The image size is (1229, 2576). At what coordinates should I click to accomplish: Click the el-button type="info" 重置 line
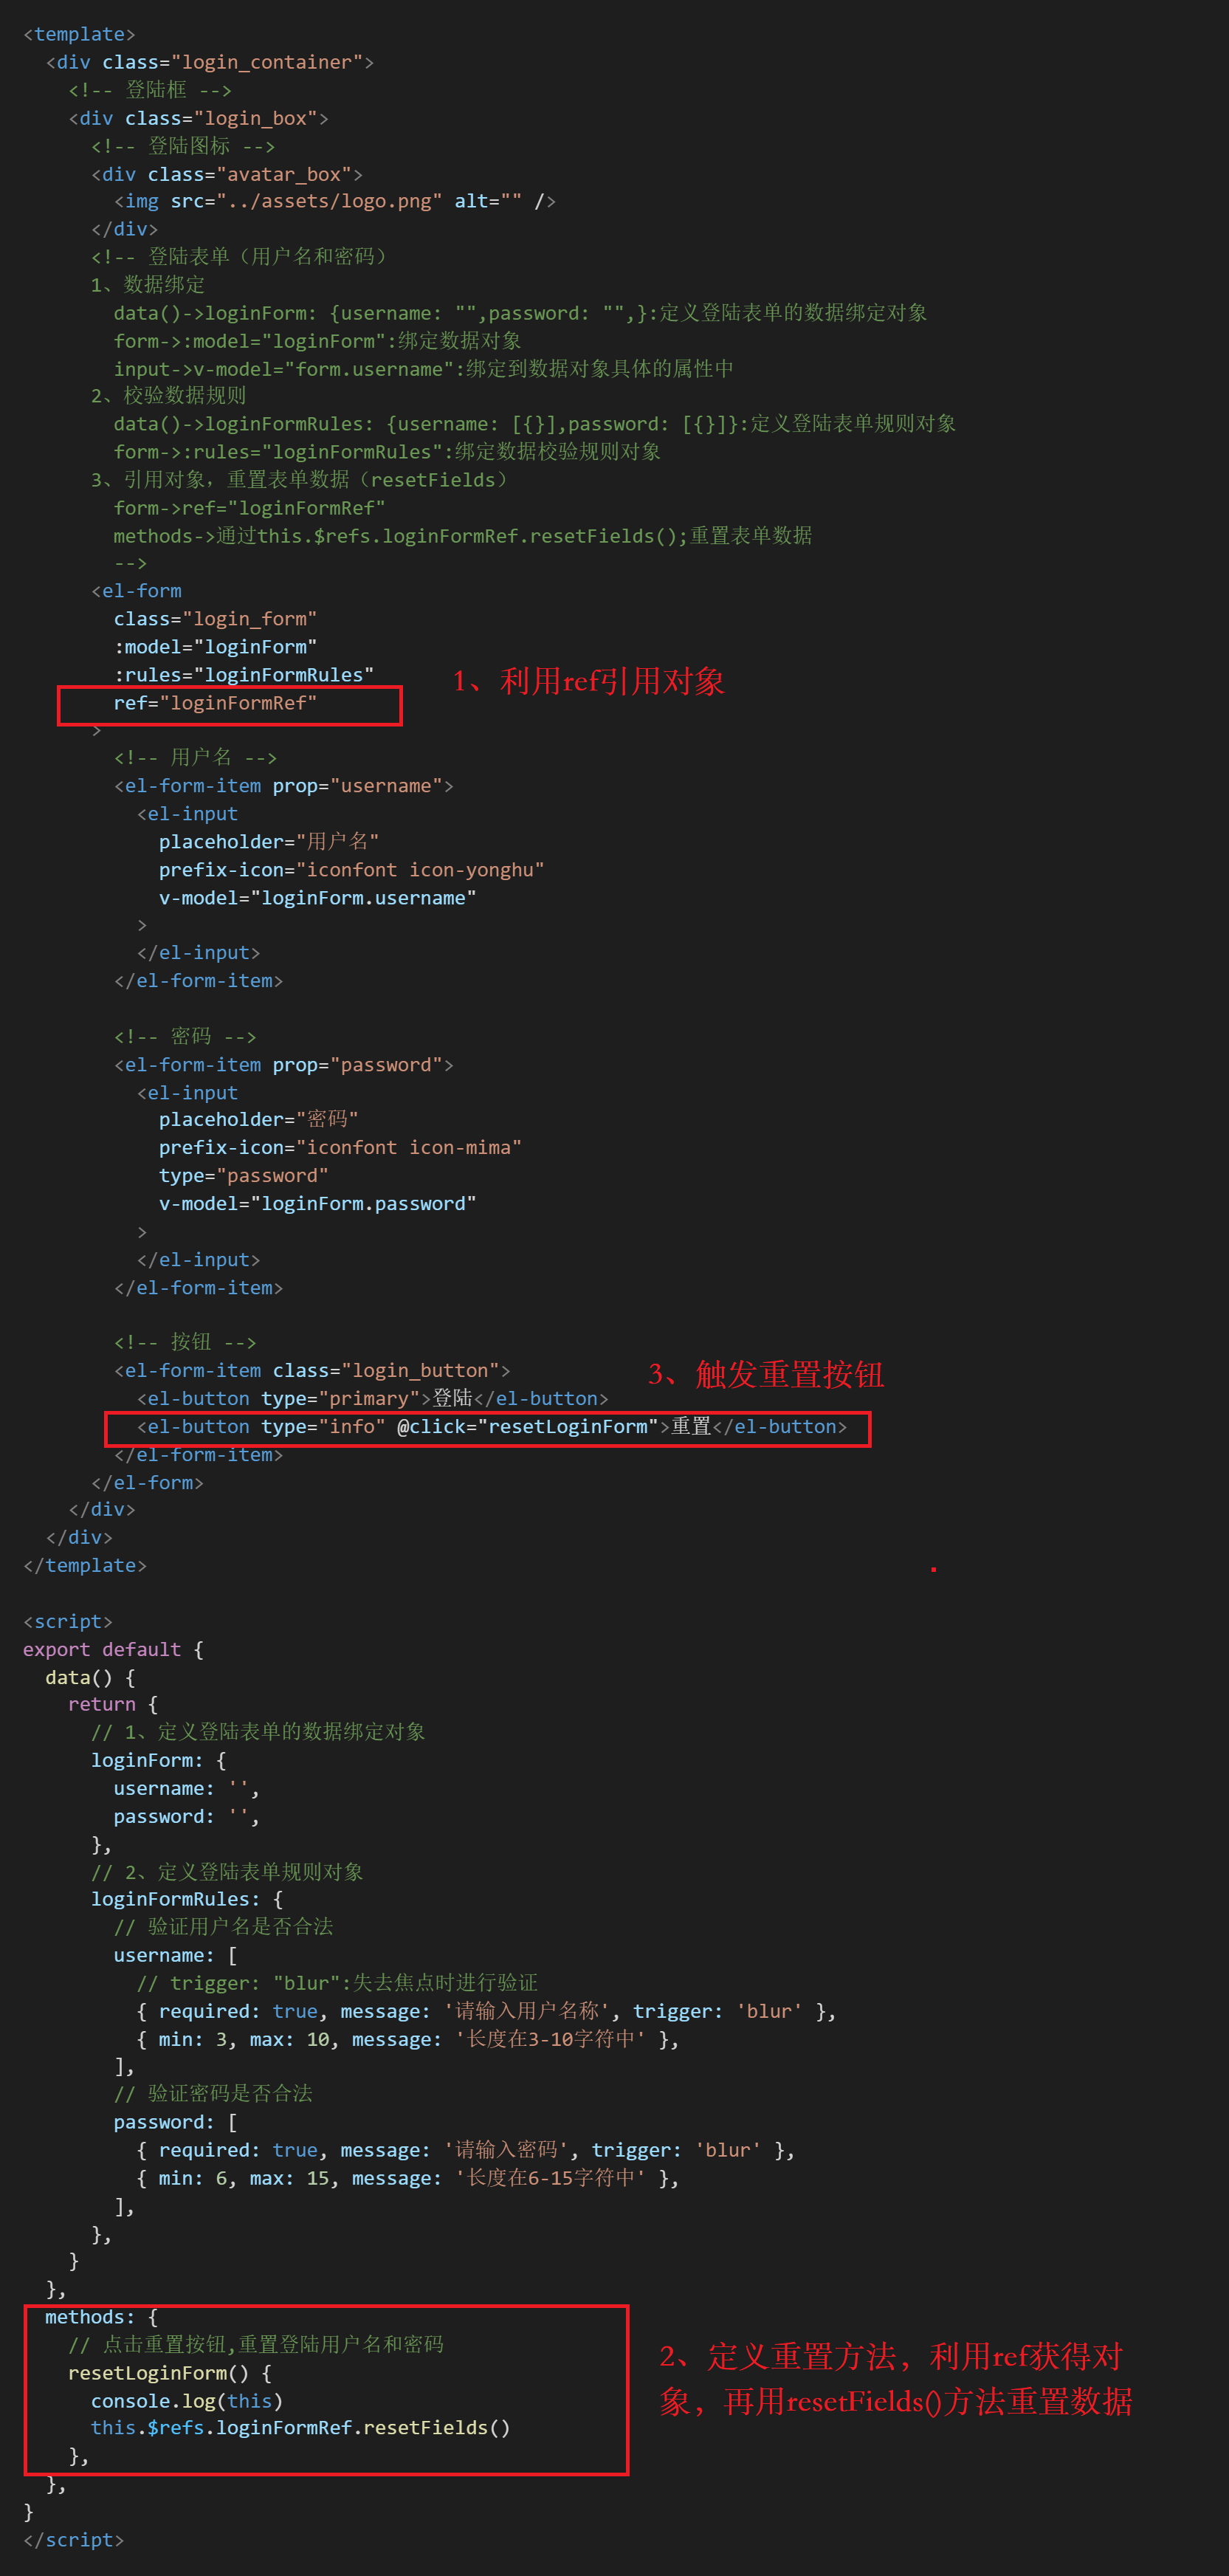(x=492, y=1427)
